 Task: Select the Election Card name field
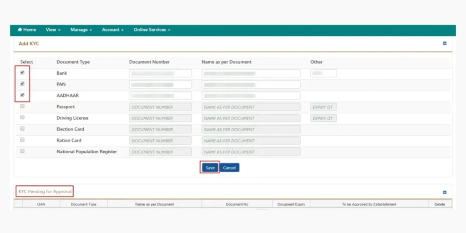tap(251, 130)
